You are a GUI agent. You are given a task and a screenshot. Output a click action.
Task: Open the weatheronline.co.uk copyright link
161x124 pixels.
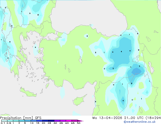click(140, 122)
